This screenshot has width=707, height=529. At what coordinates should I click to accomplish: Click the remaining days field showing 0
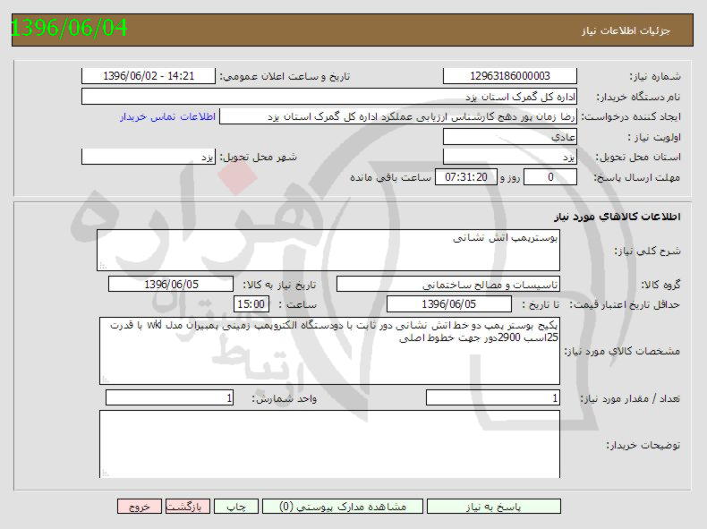tap(550, 177)
